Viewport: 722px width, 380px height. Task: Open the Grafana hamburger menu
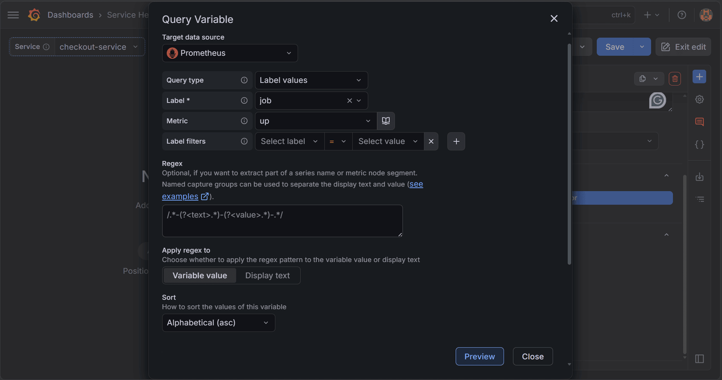pyautogui.click(x=13, y=15)
